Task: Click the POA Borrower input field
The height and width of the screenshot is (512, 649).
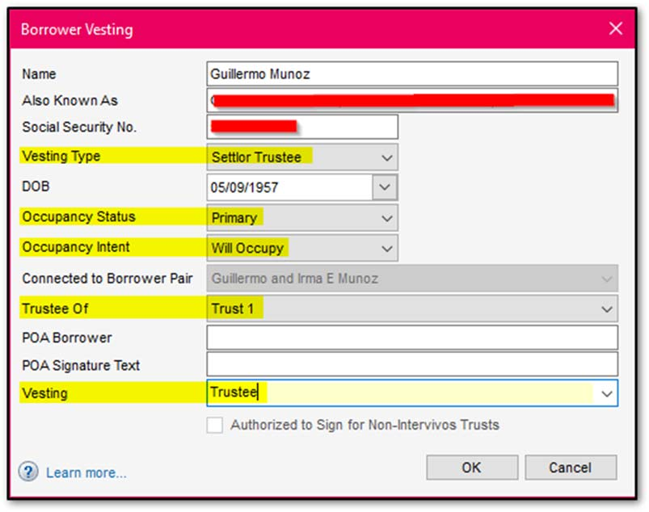Action: click(412, 338)
